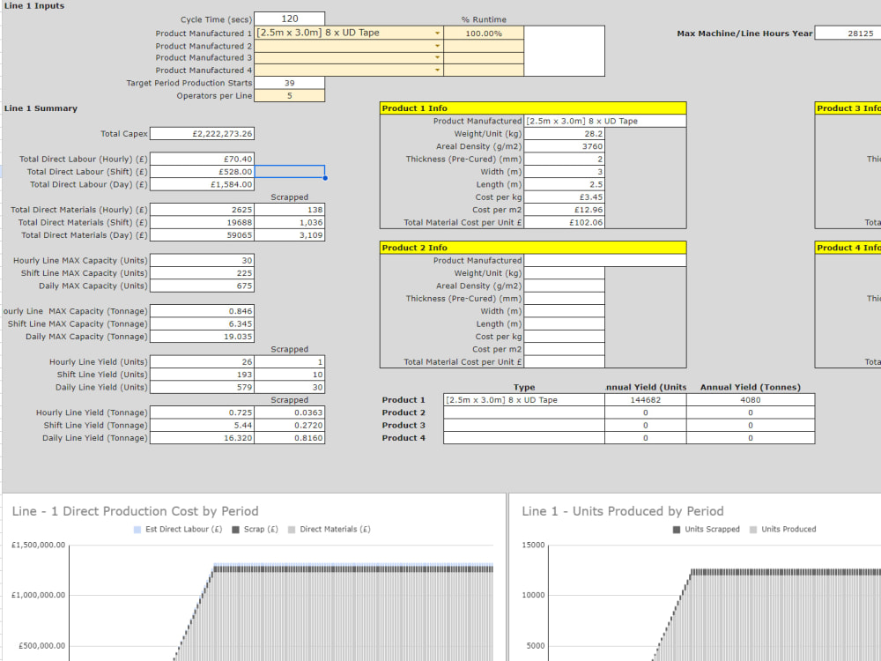Click the Product 3 Info header
The height and width of the screenshot is (661, 881).
[848, 108]
